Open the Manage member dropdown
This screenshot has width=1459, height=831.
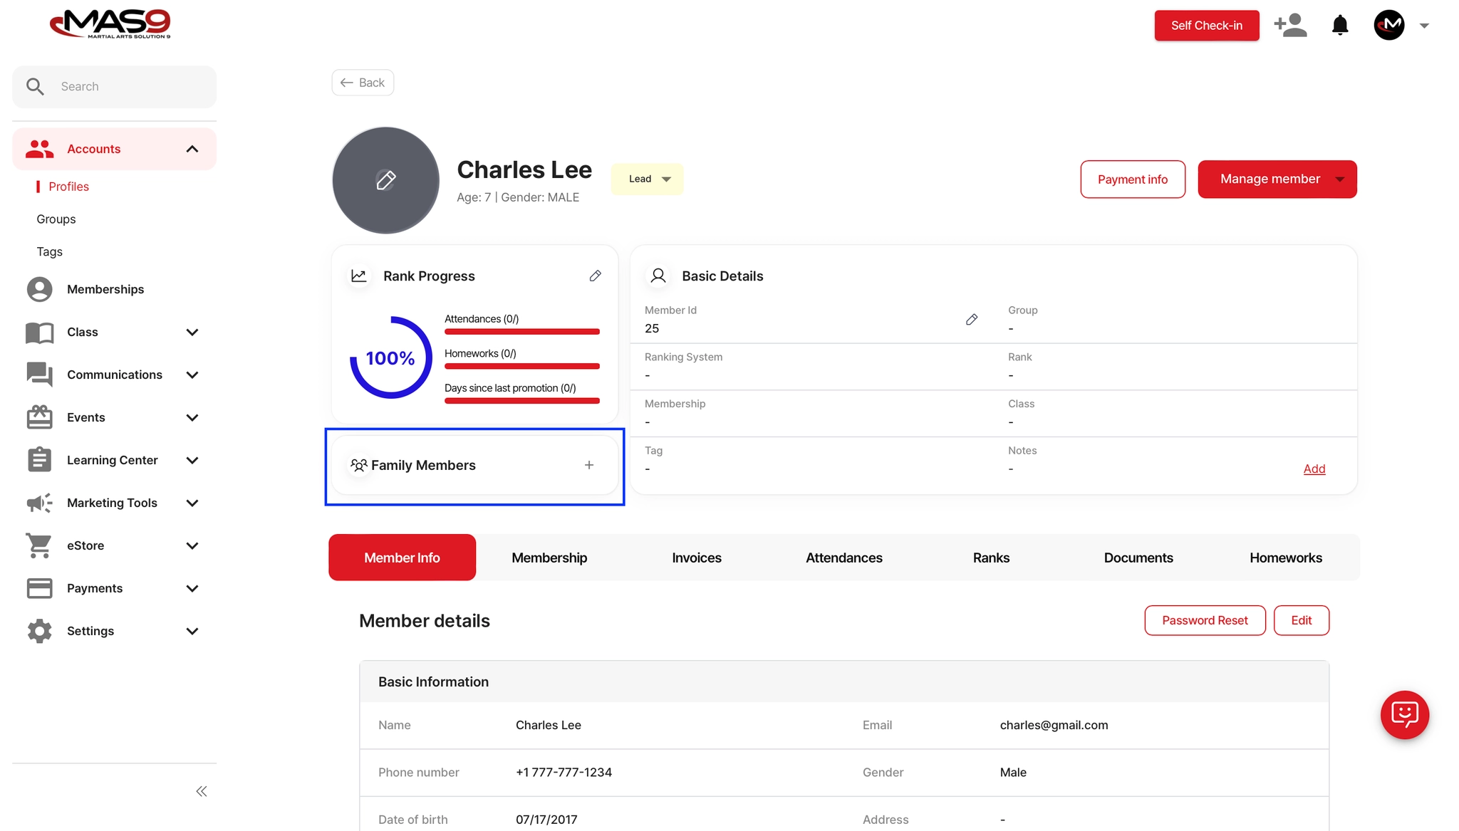(x=1277, y=179)
